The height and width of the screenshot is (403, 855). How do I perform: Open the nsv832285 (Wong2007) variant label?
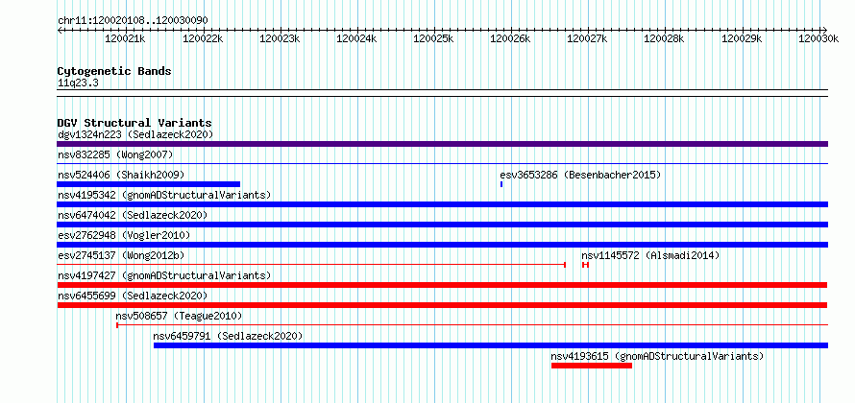pos(115,154)
